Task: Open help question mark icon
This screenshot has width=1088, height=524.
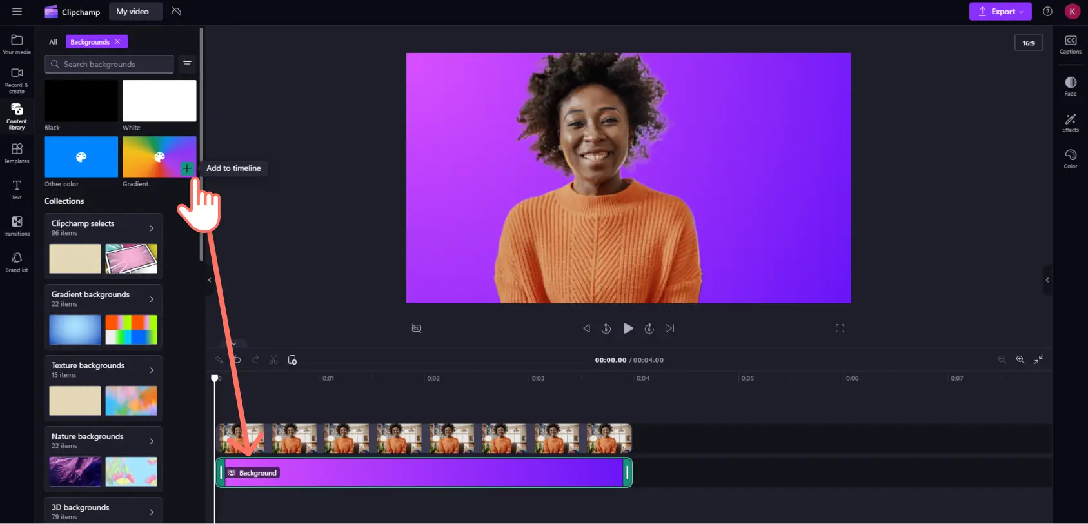Action: 1047,12
